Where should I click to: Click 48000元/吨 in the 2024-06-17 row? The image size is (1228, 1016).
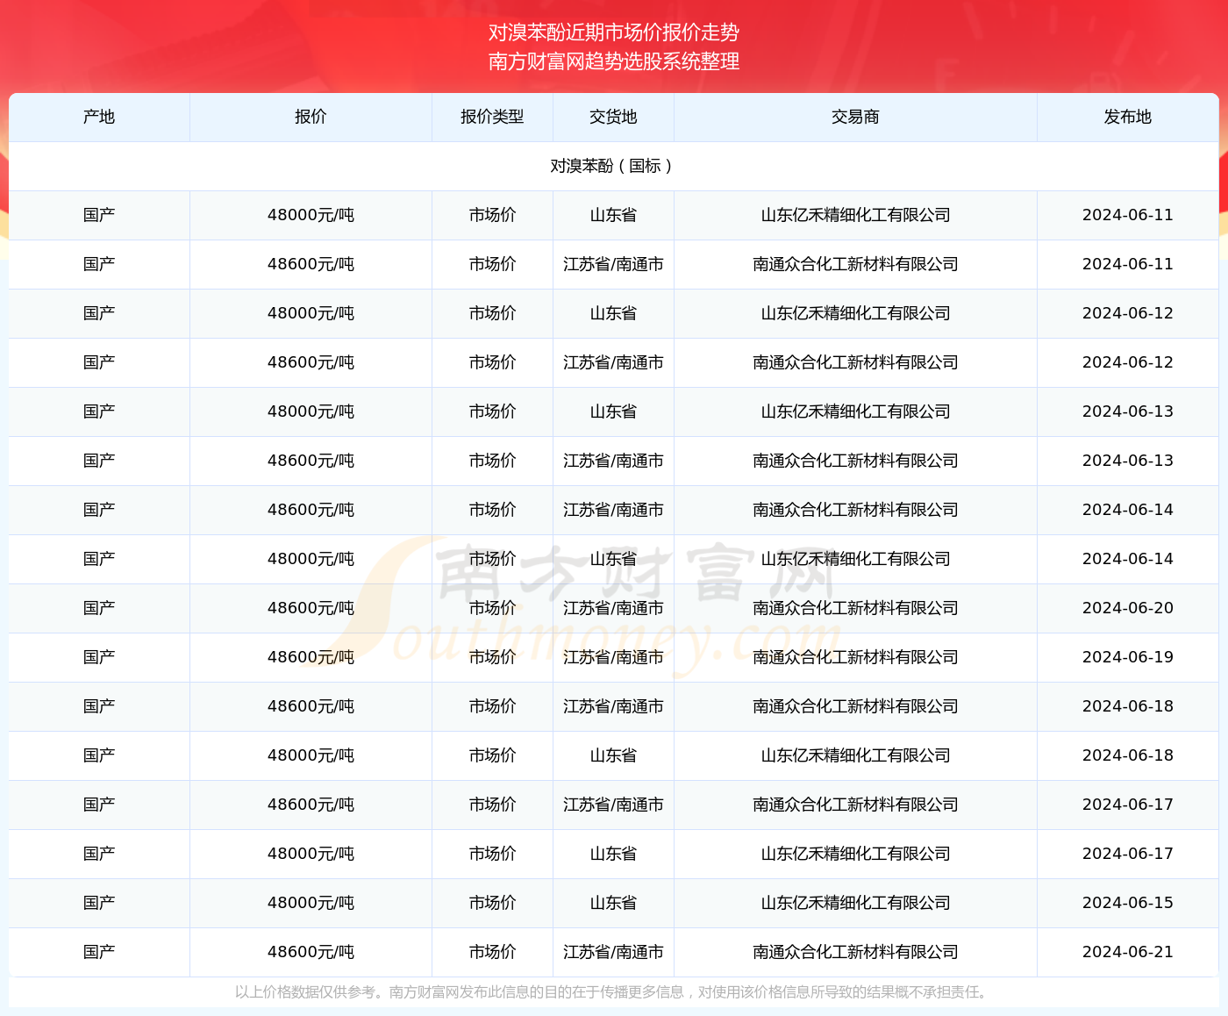311,854
